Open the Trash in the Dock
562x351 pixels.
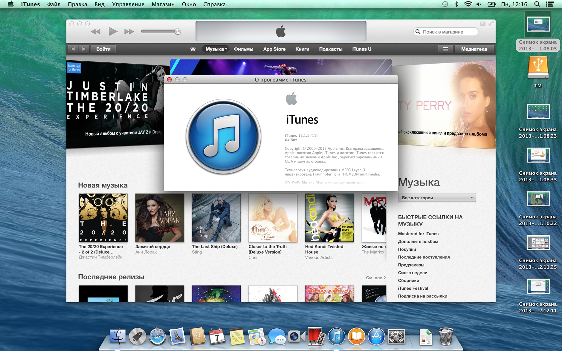pyautogui.click(x=446, y=336)
